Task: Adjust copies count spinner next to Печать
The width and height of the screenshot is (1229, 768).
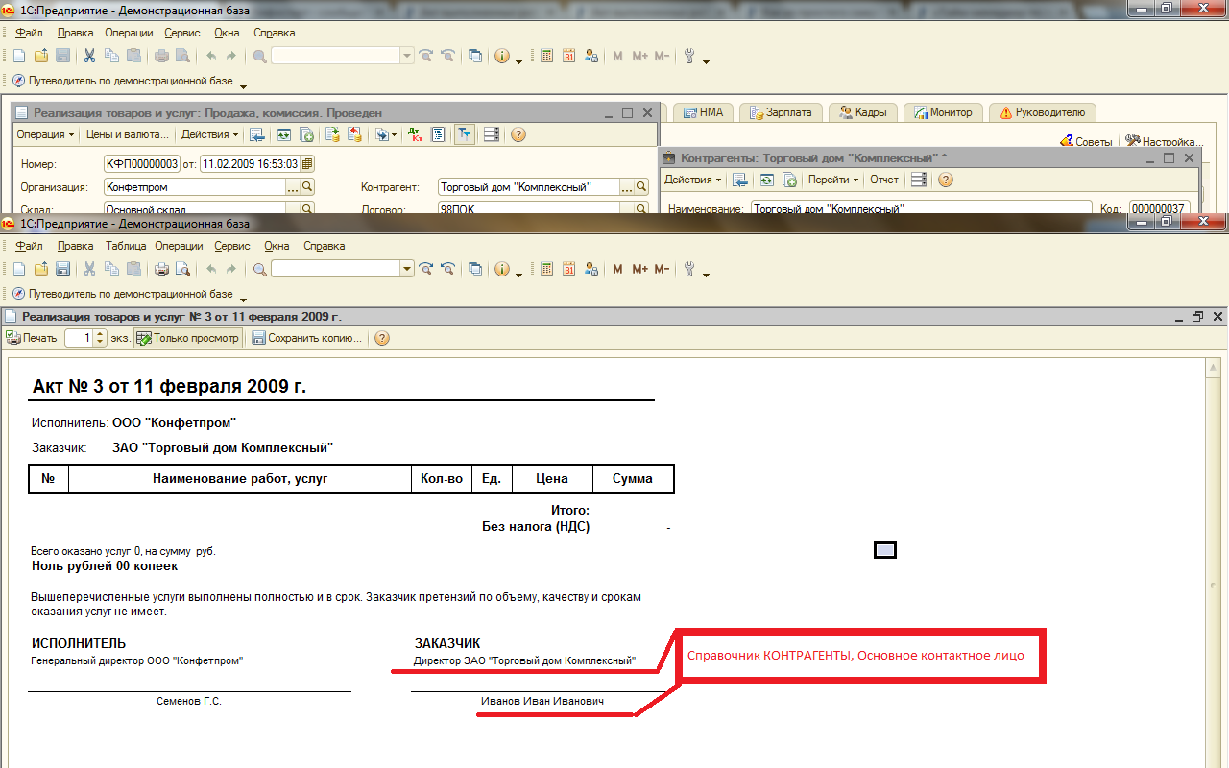Action: (101, 338)
